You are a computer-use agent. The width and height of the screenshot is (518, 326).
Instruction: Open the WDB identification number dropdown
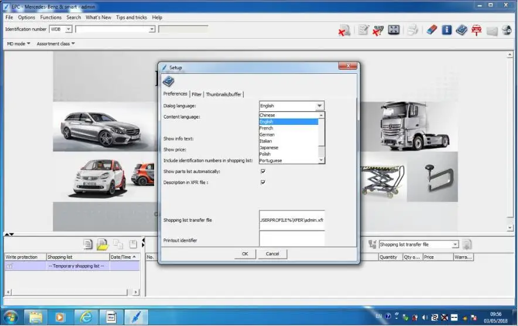(x=69, y=29)
